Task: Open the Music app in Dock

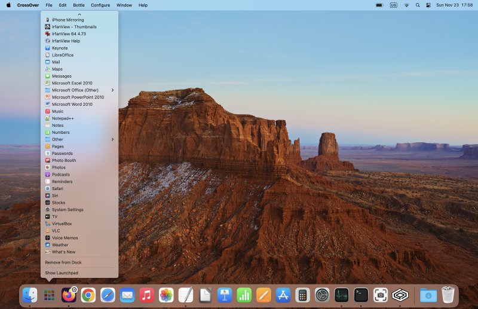Action: pos(146,295)
